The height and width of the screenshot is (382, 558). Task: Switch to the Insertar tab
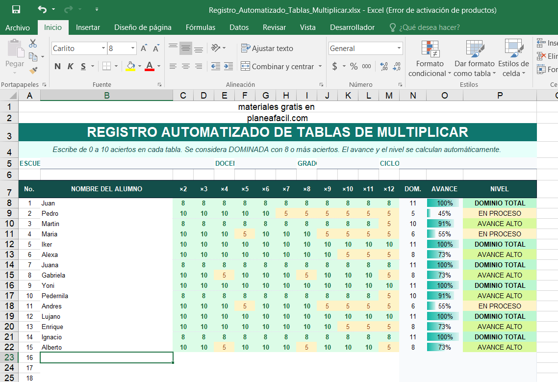click(x=88, y=27)
